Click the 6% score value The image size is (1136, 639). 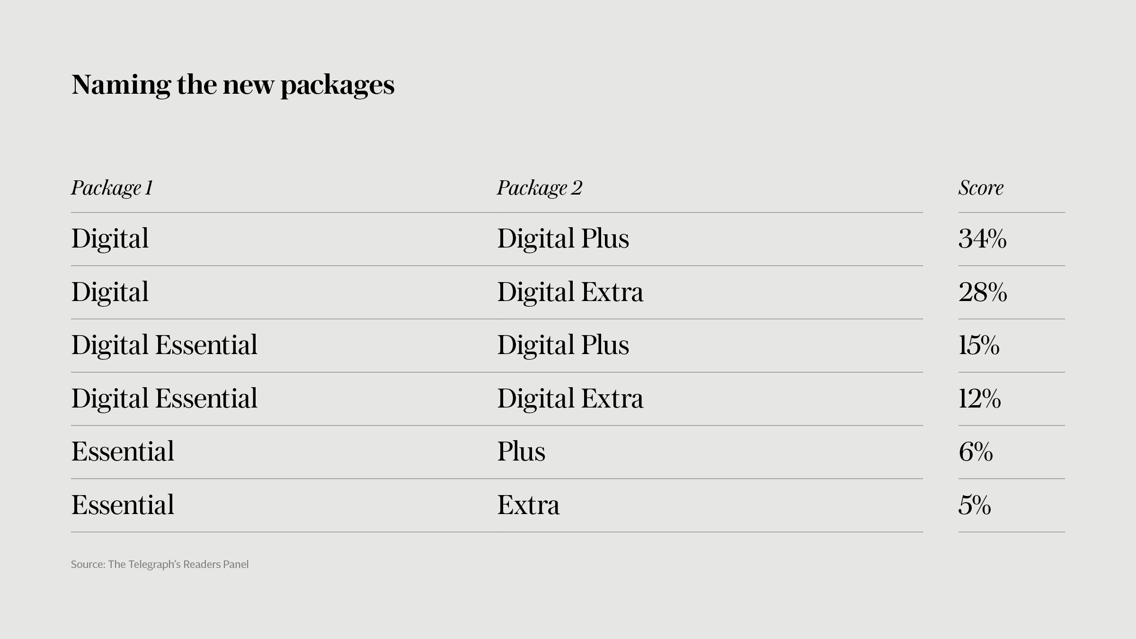976,452
